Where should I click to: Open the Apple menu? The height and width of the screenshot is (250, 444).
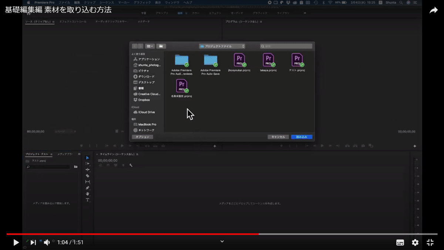click(28, 2)
